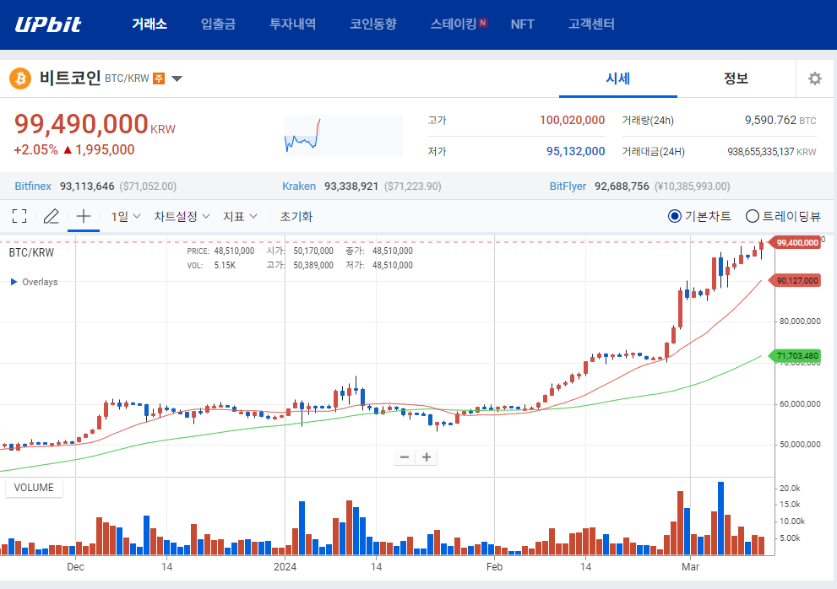Open chart settings gear icon
Viewport: 837px width, 589px height.
click(x=814, y=78)
